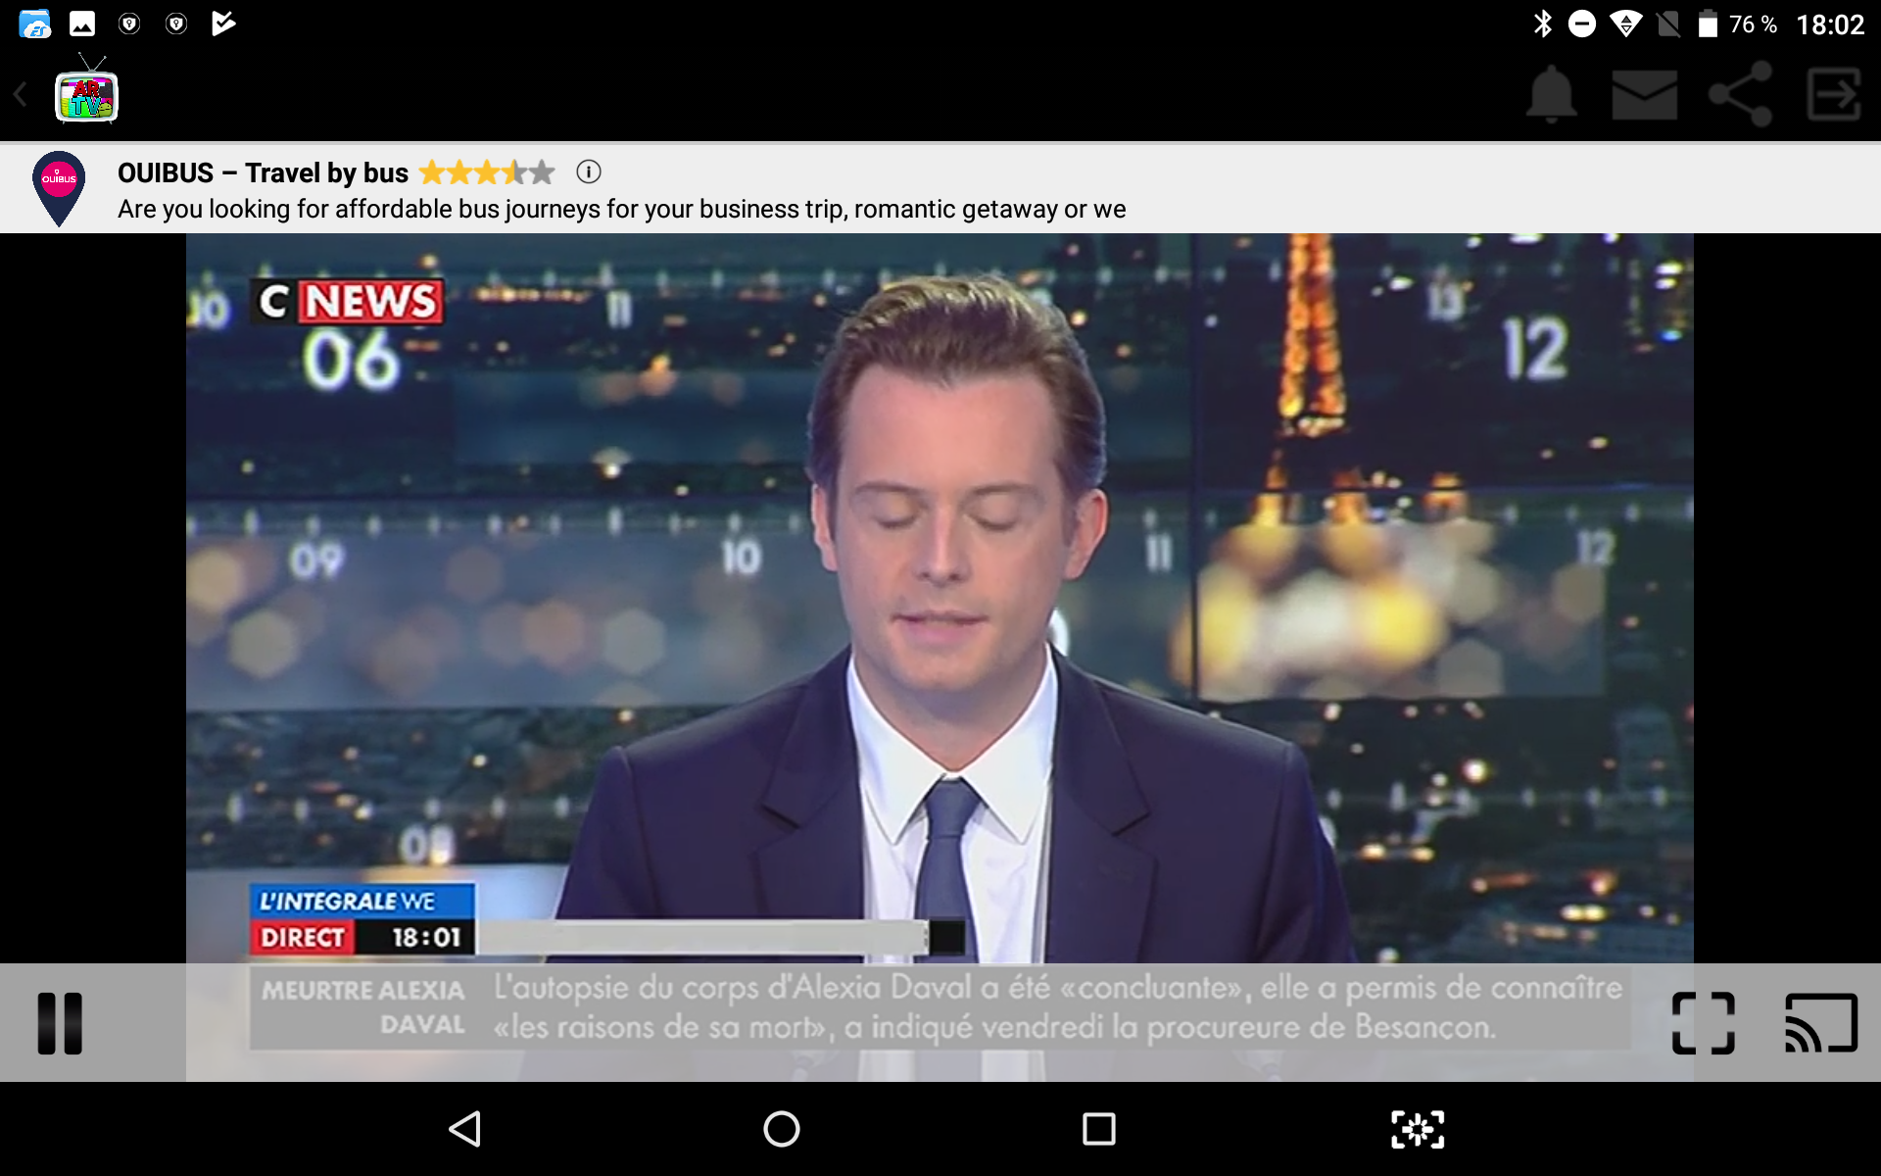Tap screenshot capture icon in navigation bar
Screen dimensions: 1881x1176
1417,1129
